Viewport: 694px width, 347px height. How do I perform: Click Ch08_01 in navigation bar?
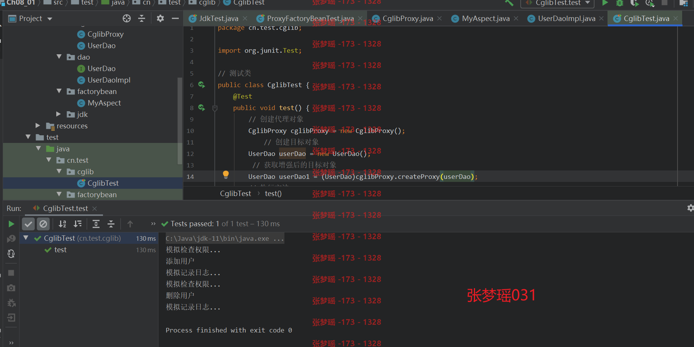pyautogui.click(x=21, y=3)
